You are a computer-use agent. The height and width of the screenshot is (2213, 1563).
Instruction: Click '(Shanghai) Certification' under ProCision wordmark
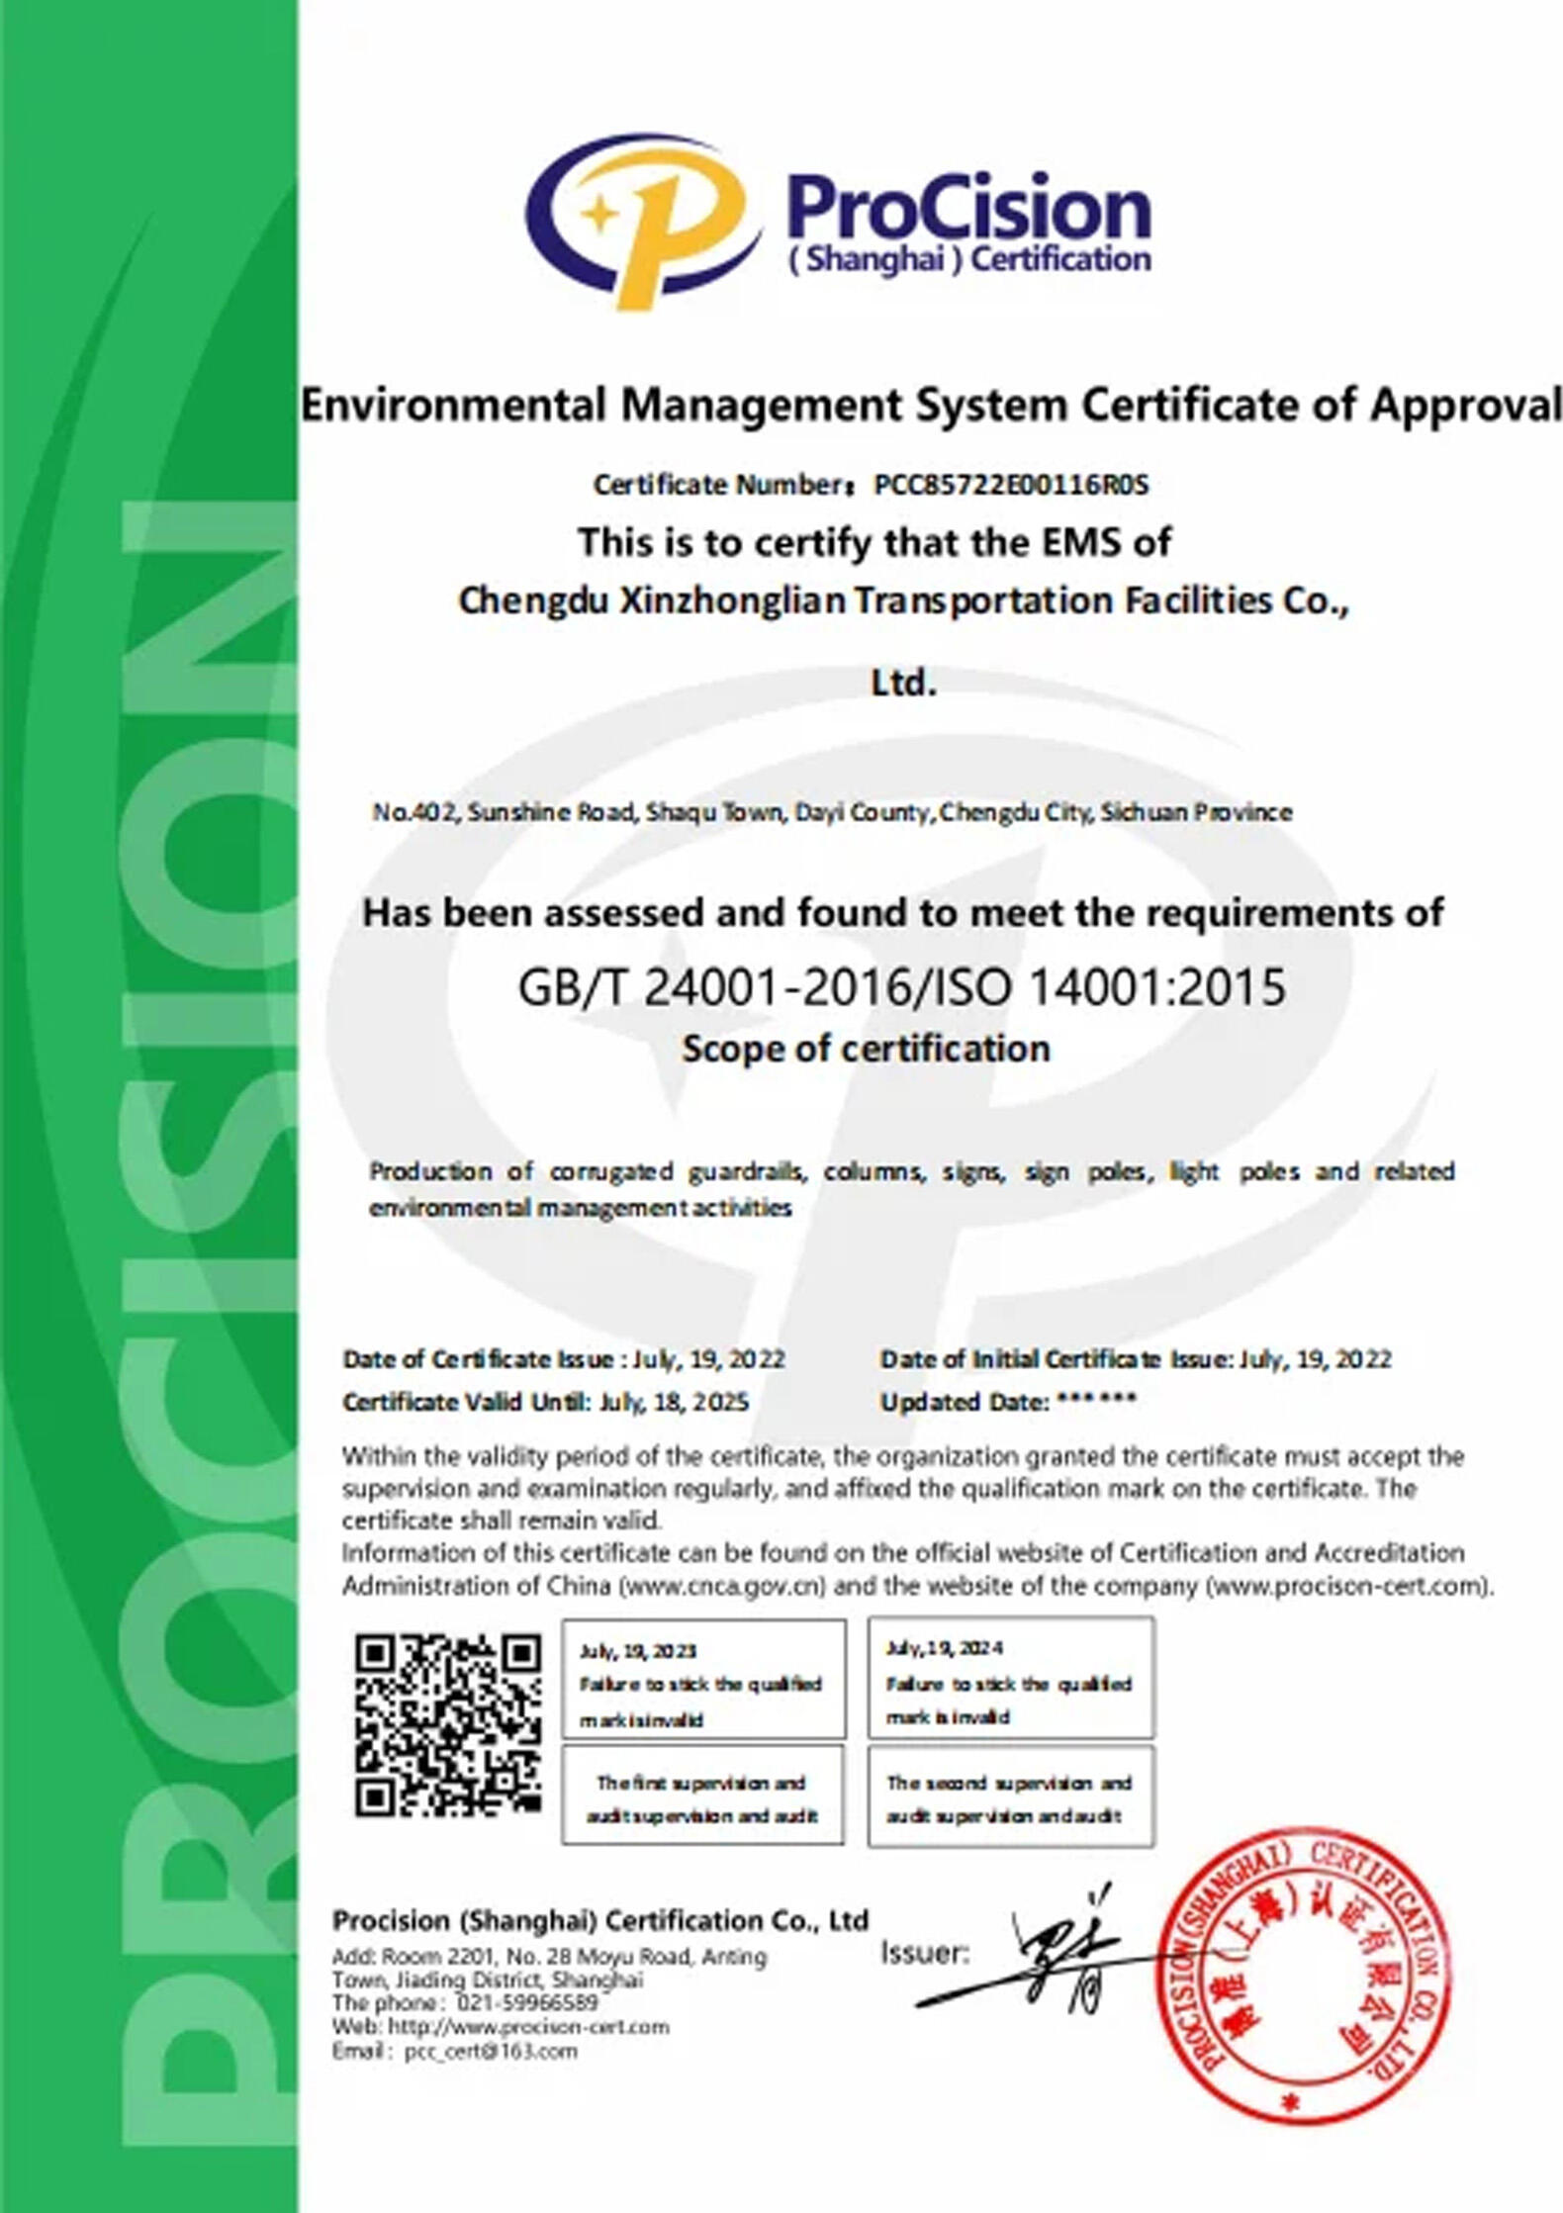(968, 260)
